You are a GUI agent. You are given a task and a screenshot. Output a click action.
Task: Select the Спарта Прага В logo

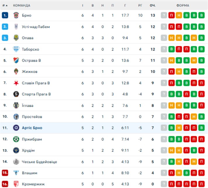(x=16, y=94)
